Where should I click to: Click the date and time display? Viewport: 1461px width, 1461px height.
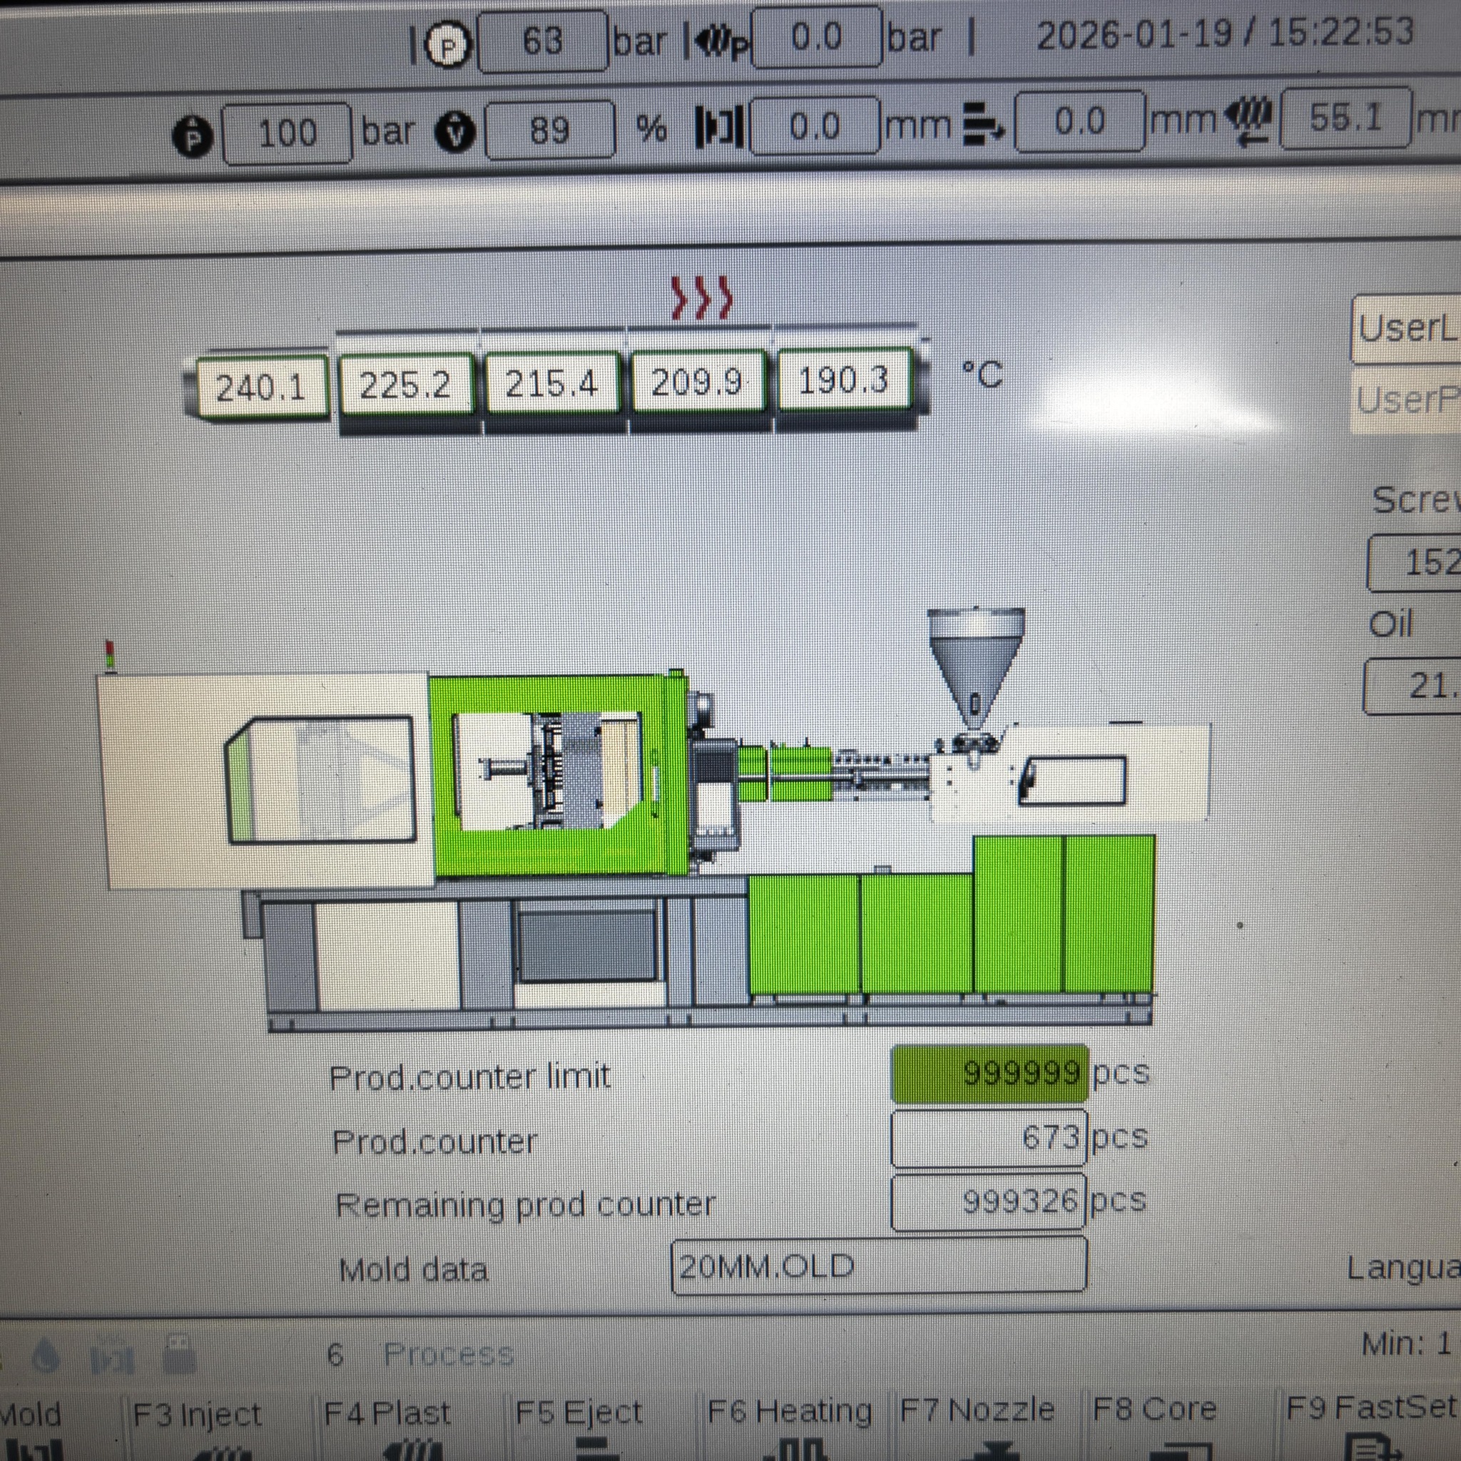pos(1225,35)
